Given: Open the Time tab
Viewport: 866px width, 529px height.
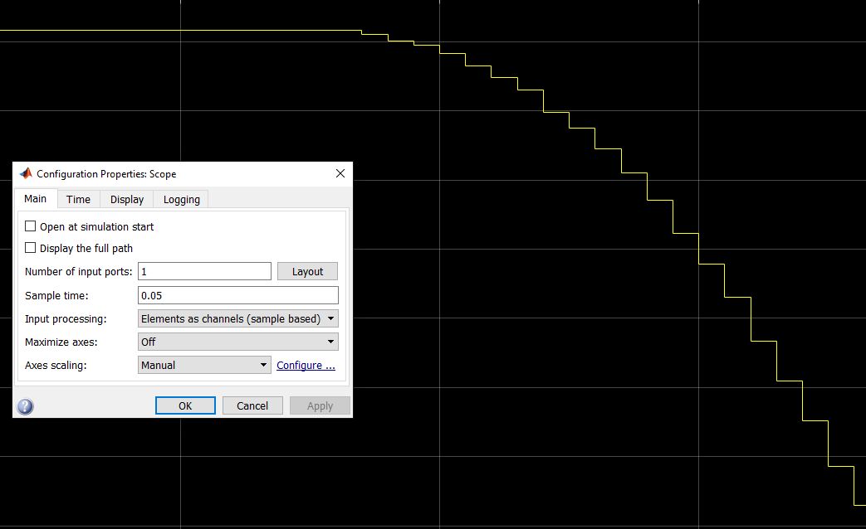Looking at the screenshot, I should 78,200.
